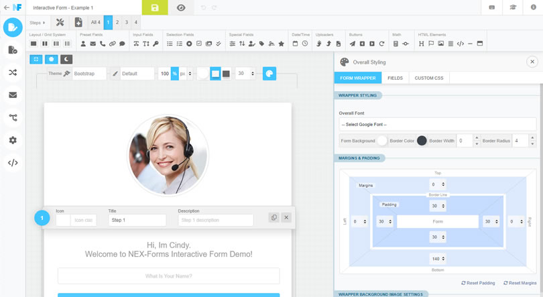Preview the form using the eye icon
This screenshot has height=297, width=543.
181,7
